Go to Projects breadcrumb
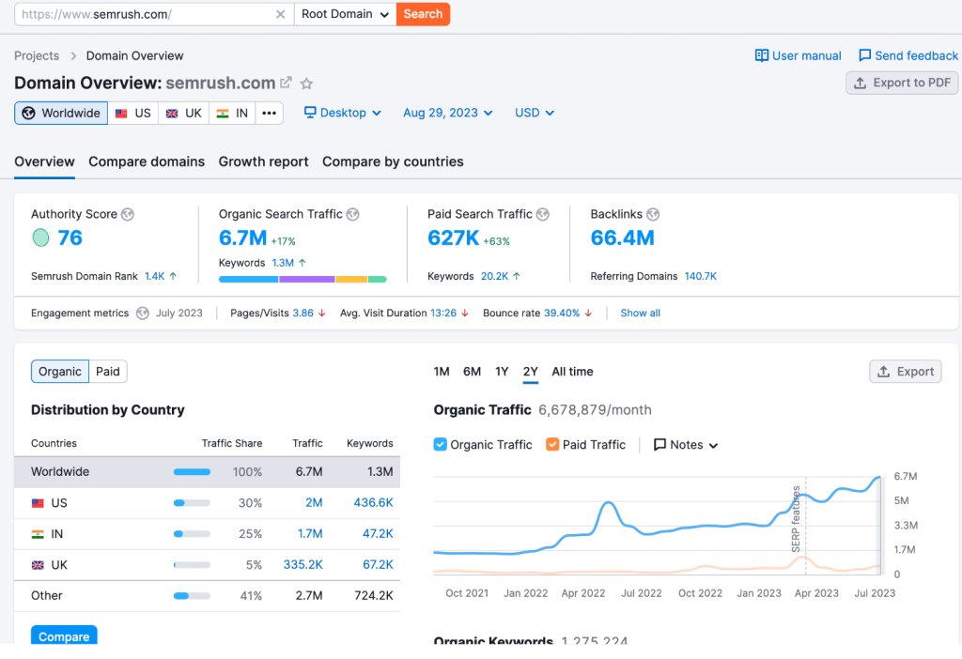962x659 pixels. coord(37,55)
